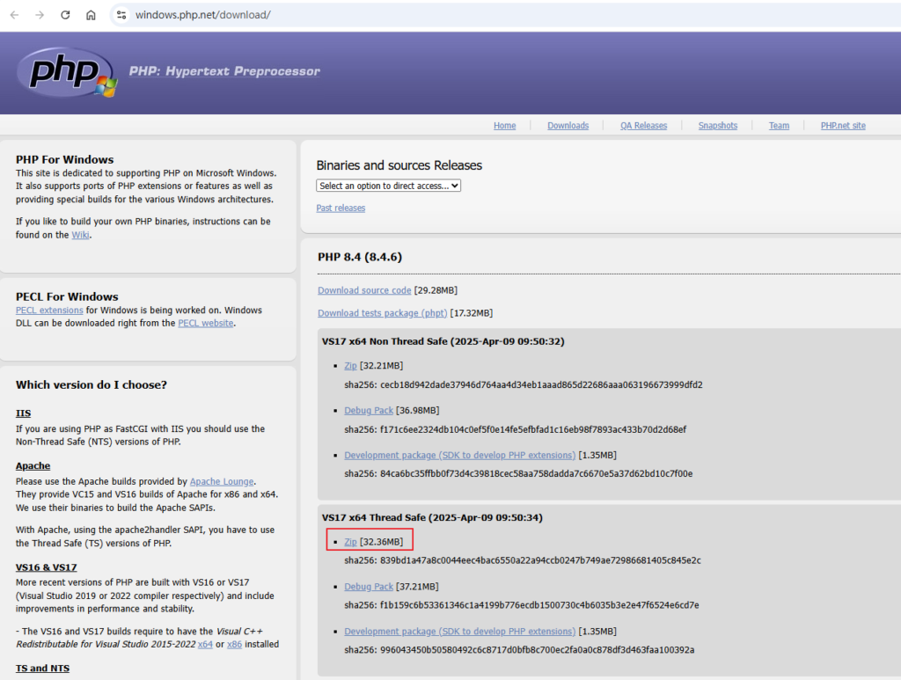Download Non Thread Safe Debug Pack [36.98MB]
This screenshot has width=901, height=680.
click(x=369, y=410)
